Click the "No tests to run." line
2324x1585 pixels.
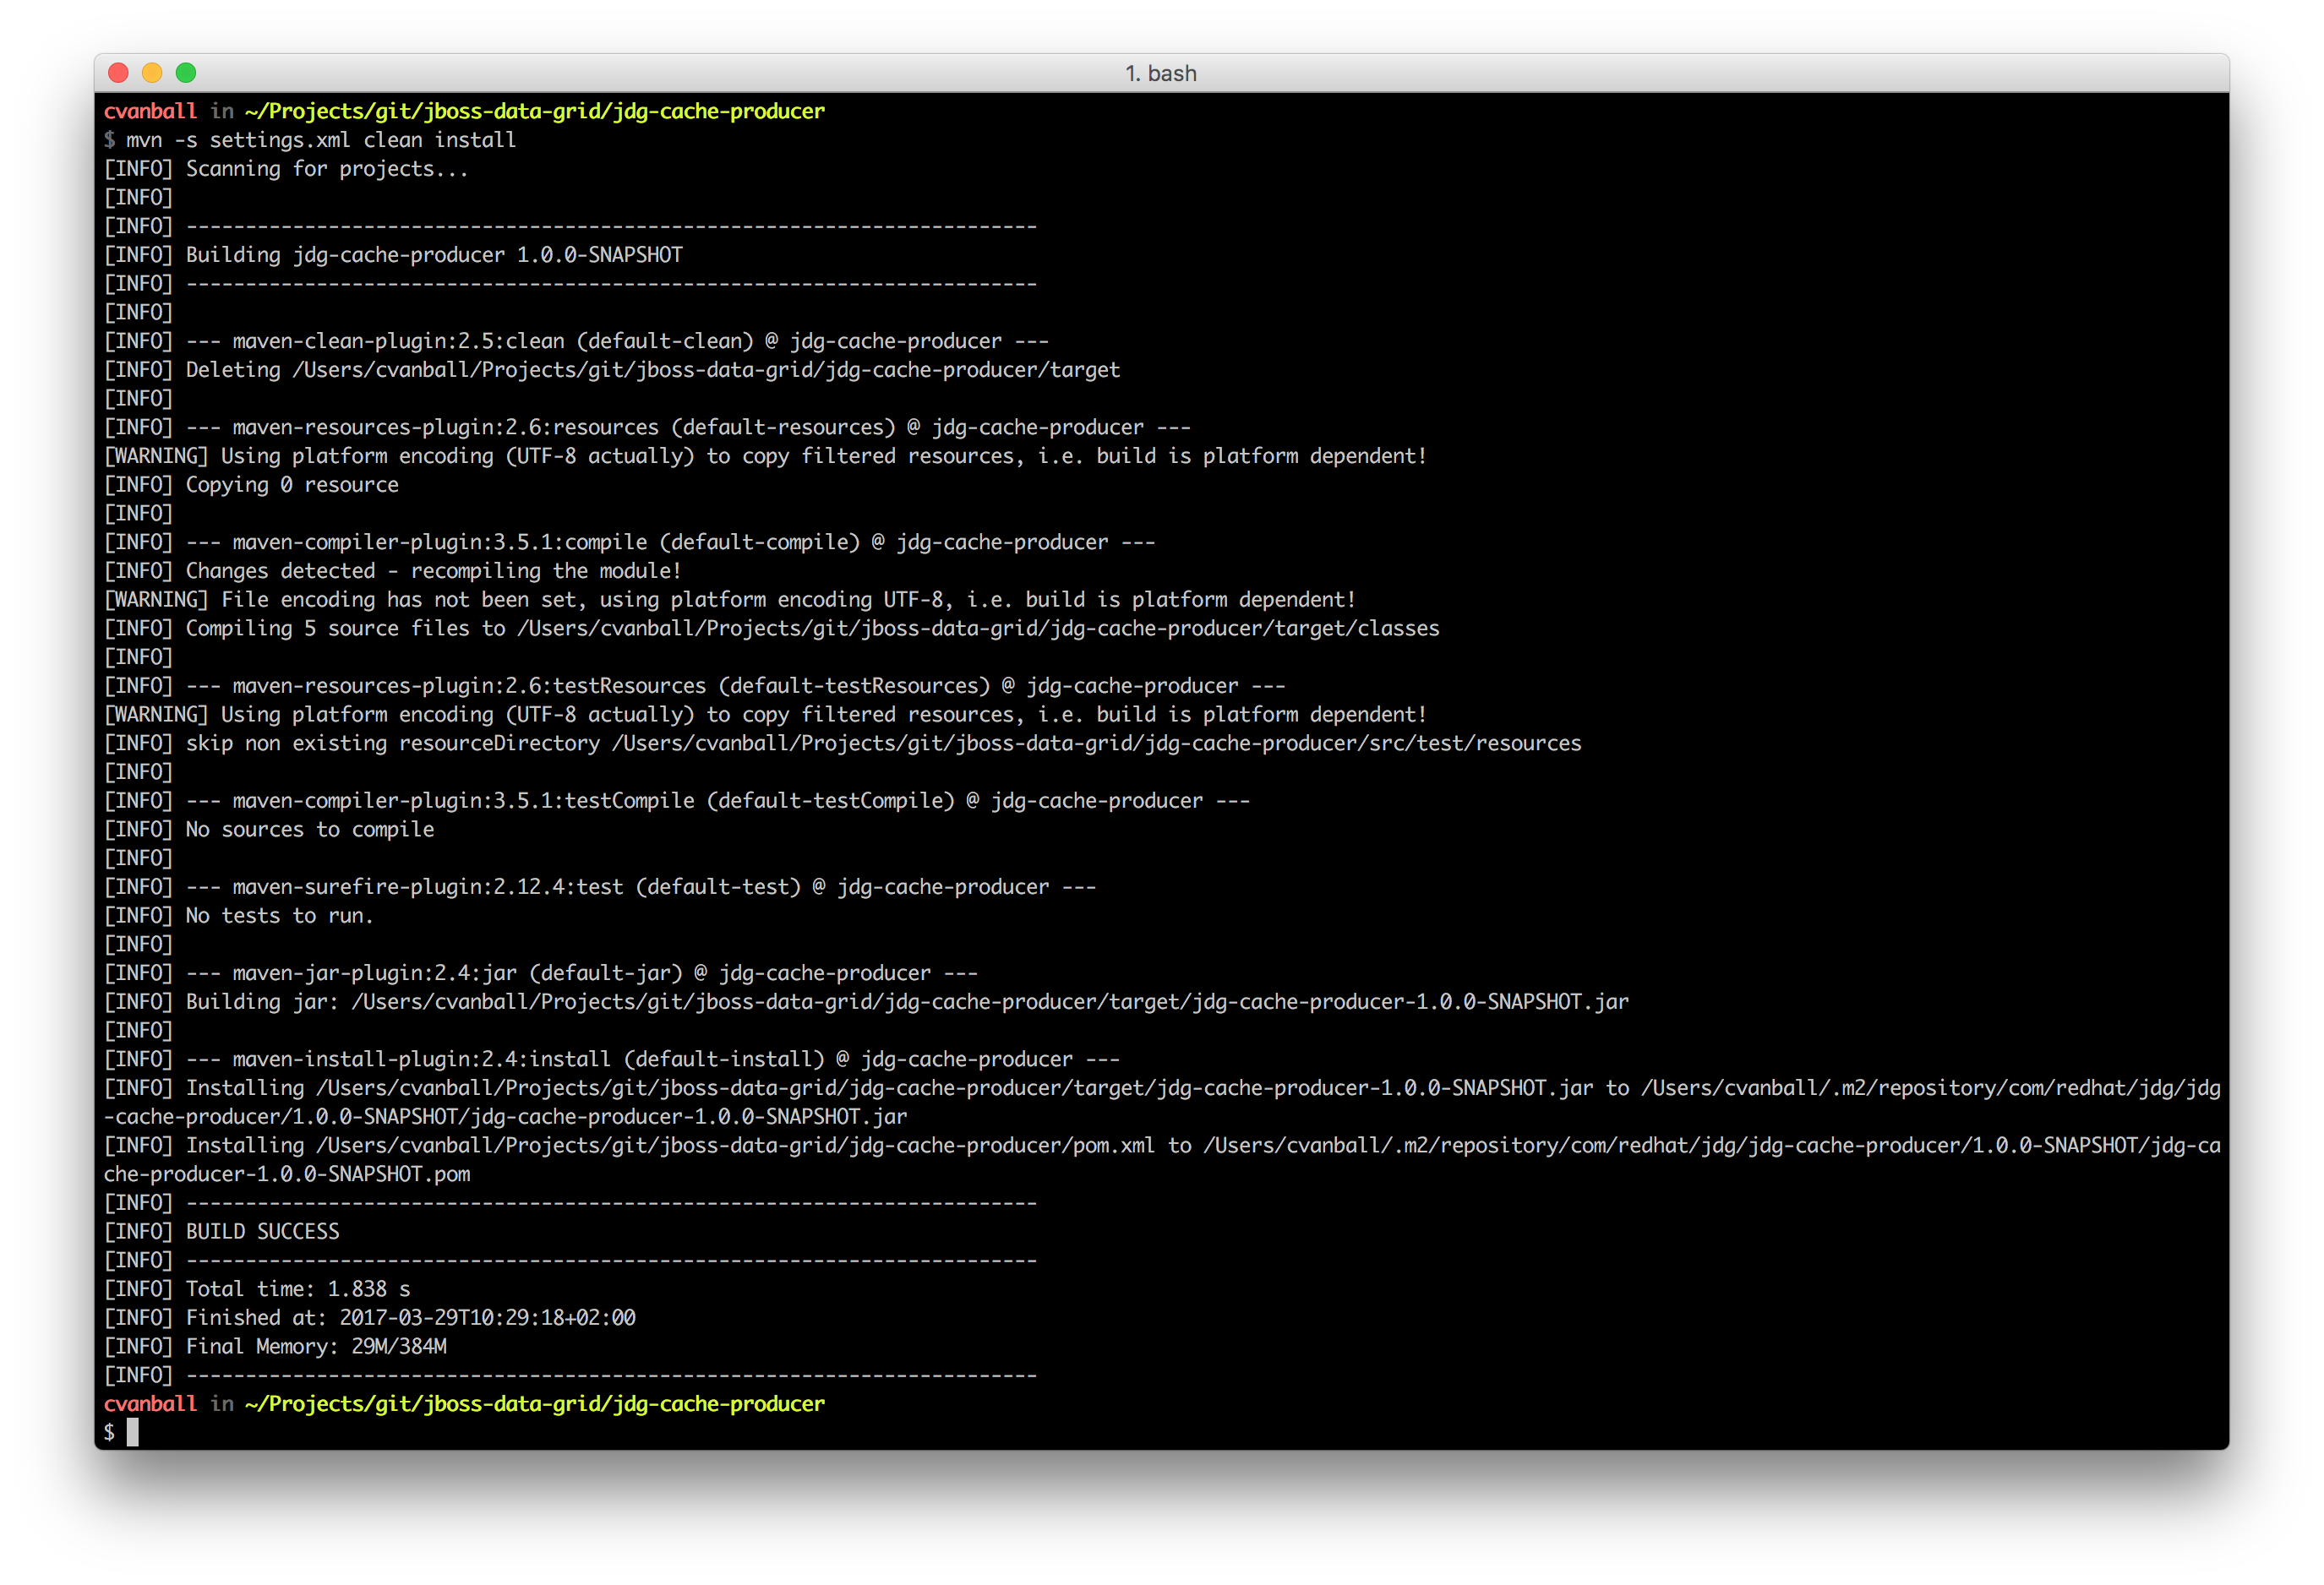click(279, 916)
